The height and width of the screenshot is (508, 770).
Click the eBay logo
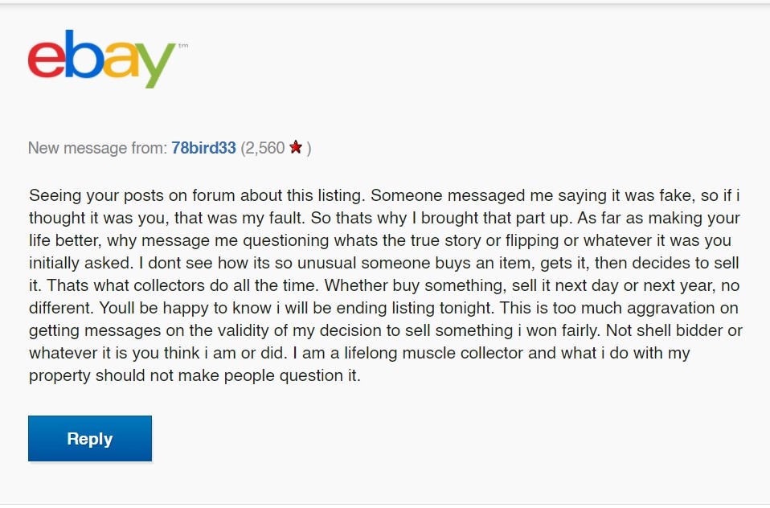(101, 59)
